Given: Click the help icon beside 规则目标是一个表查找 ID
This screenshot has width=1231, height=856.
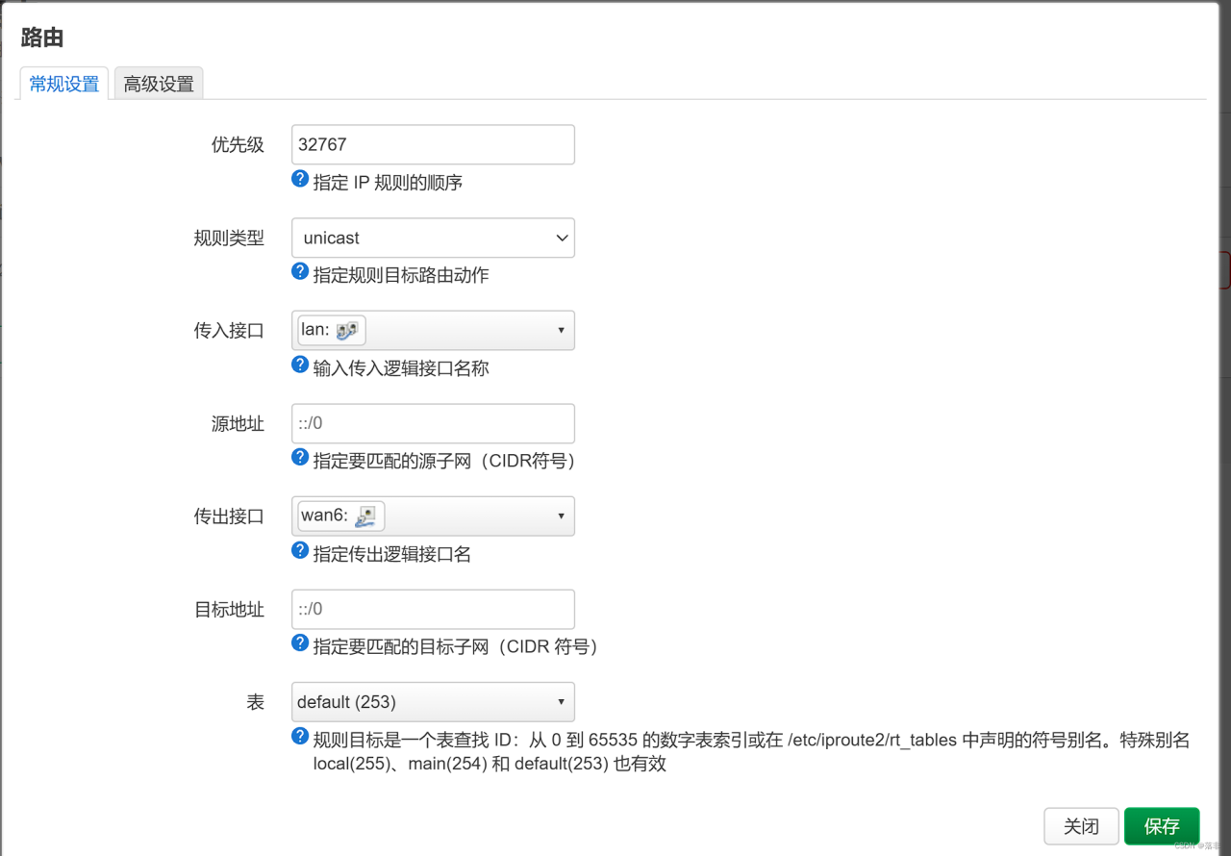Looking at the screenshot, I should (300, 737).
